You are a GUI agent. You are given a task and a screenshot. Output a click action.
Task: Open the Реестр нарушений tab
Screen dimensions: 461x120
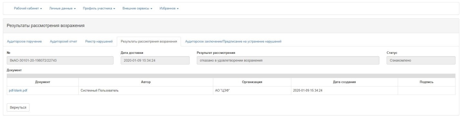99,41
